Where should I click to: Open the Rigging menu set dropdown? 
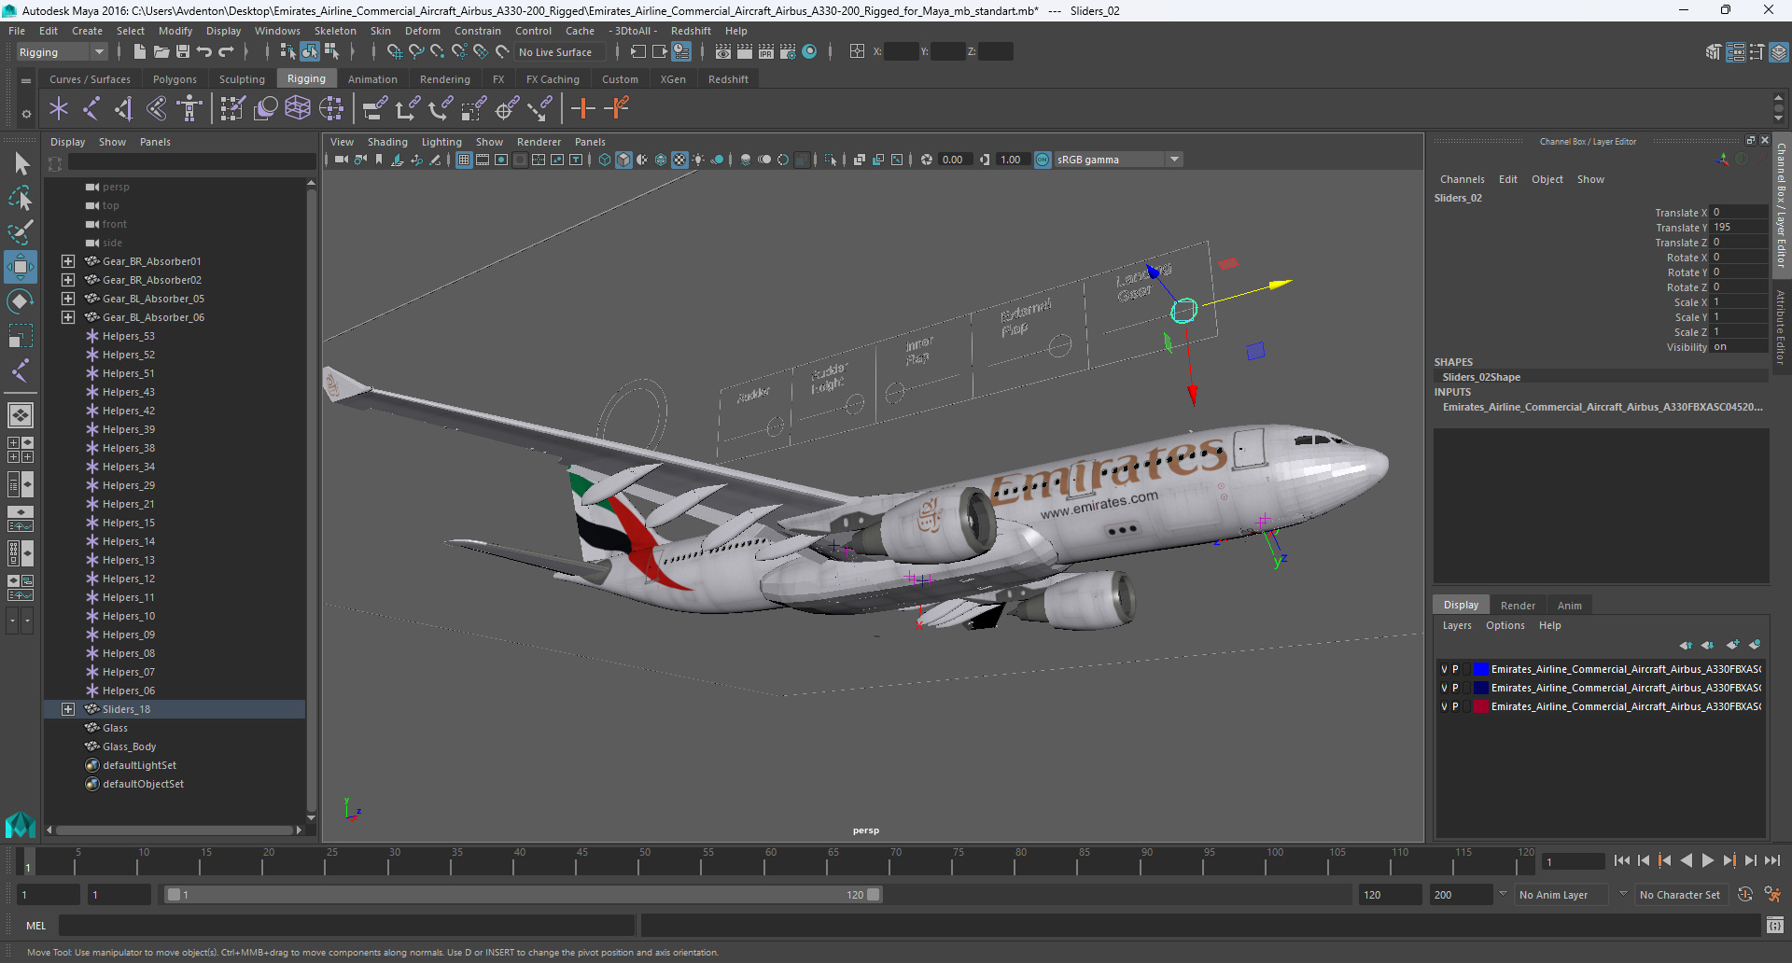pos(62,52)
